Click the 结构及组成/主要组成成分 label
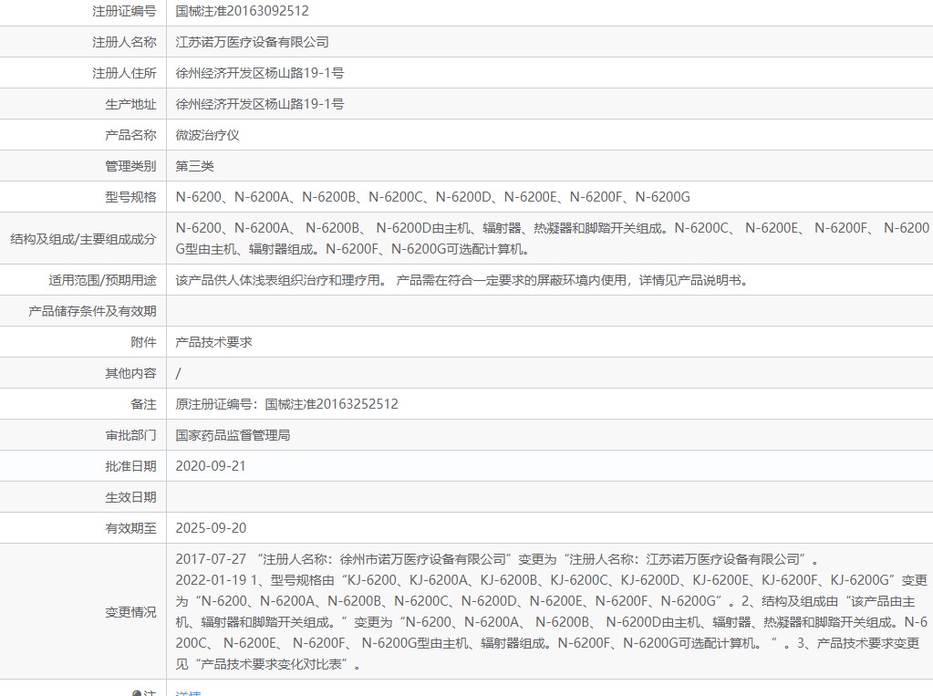The width and height of the screenshot is (933, 696). pyautogui.click(x=83, y=239)
